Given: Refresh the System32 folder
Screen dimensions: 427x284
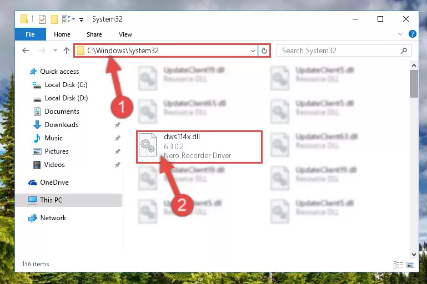Looking at the screenshot, I should pyautogui.click(x=264, y=51).
